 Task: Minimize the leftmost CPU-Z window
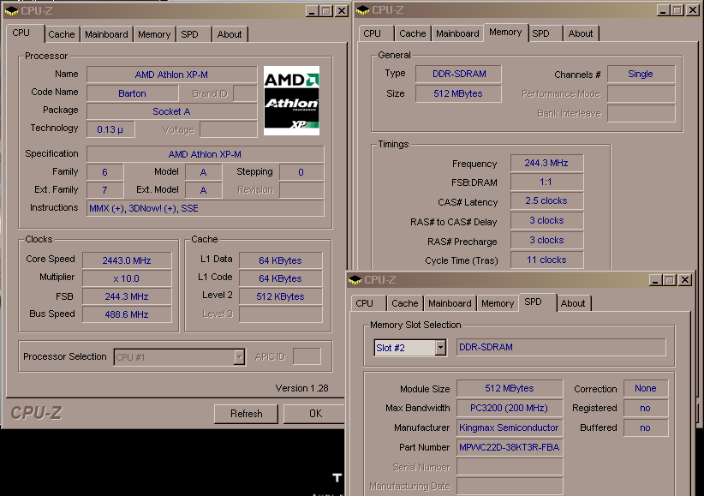click(312, 10)
